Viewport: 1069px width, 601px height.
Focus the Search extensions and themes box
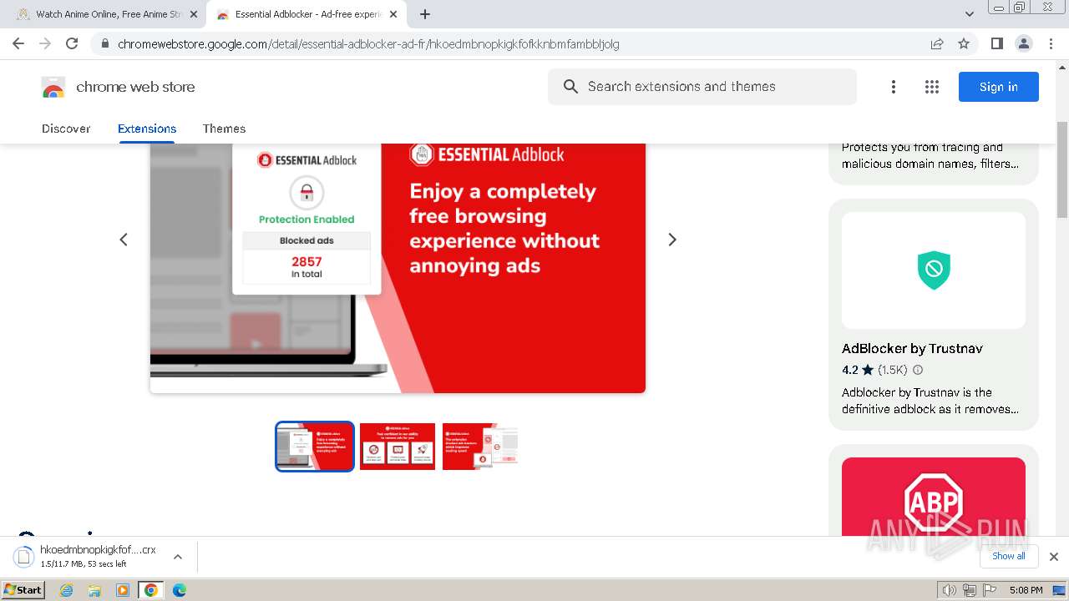[x=702, y=87]
